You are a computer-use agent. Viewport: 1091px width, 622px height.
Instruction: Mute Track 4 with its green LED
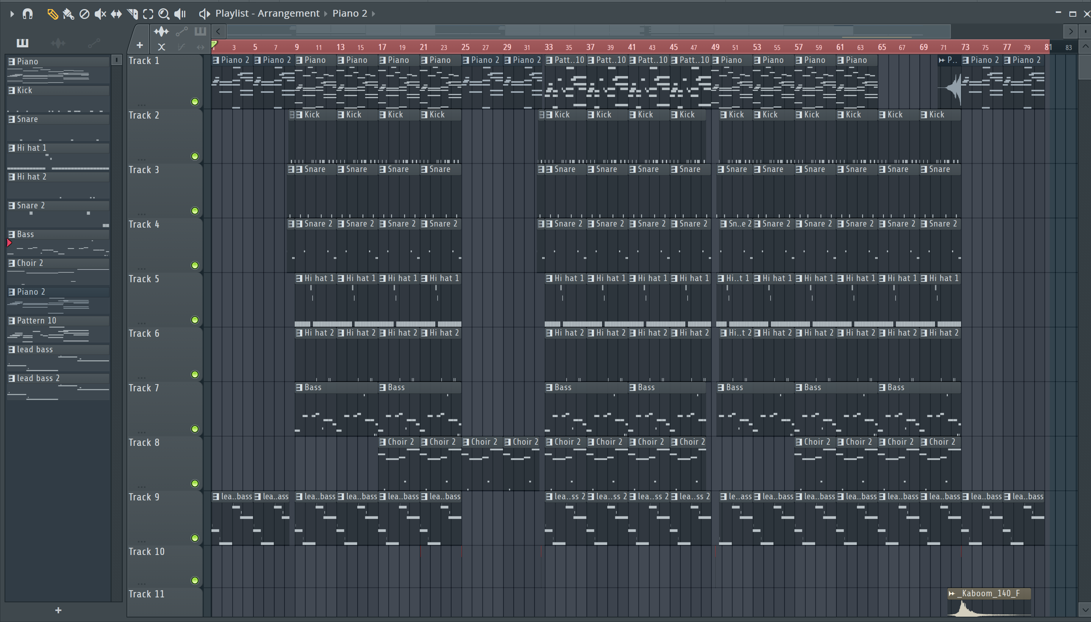(x=195, y=265)
